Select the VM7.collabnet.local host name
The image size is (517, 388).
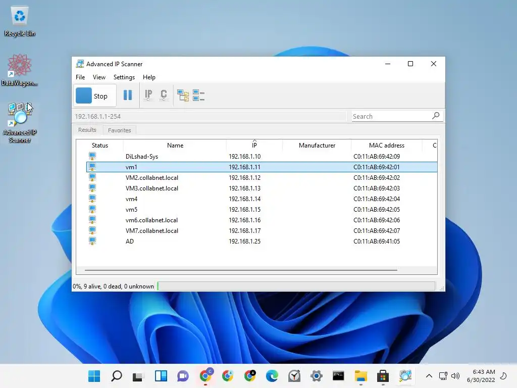point(151,230)
